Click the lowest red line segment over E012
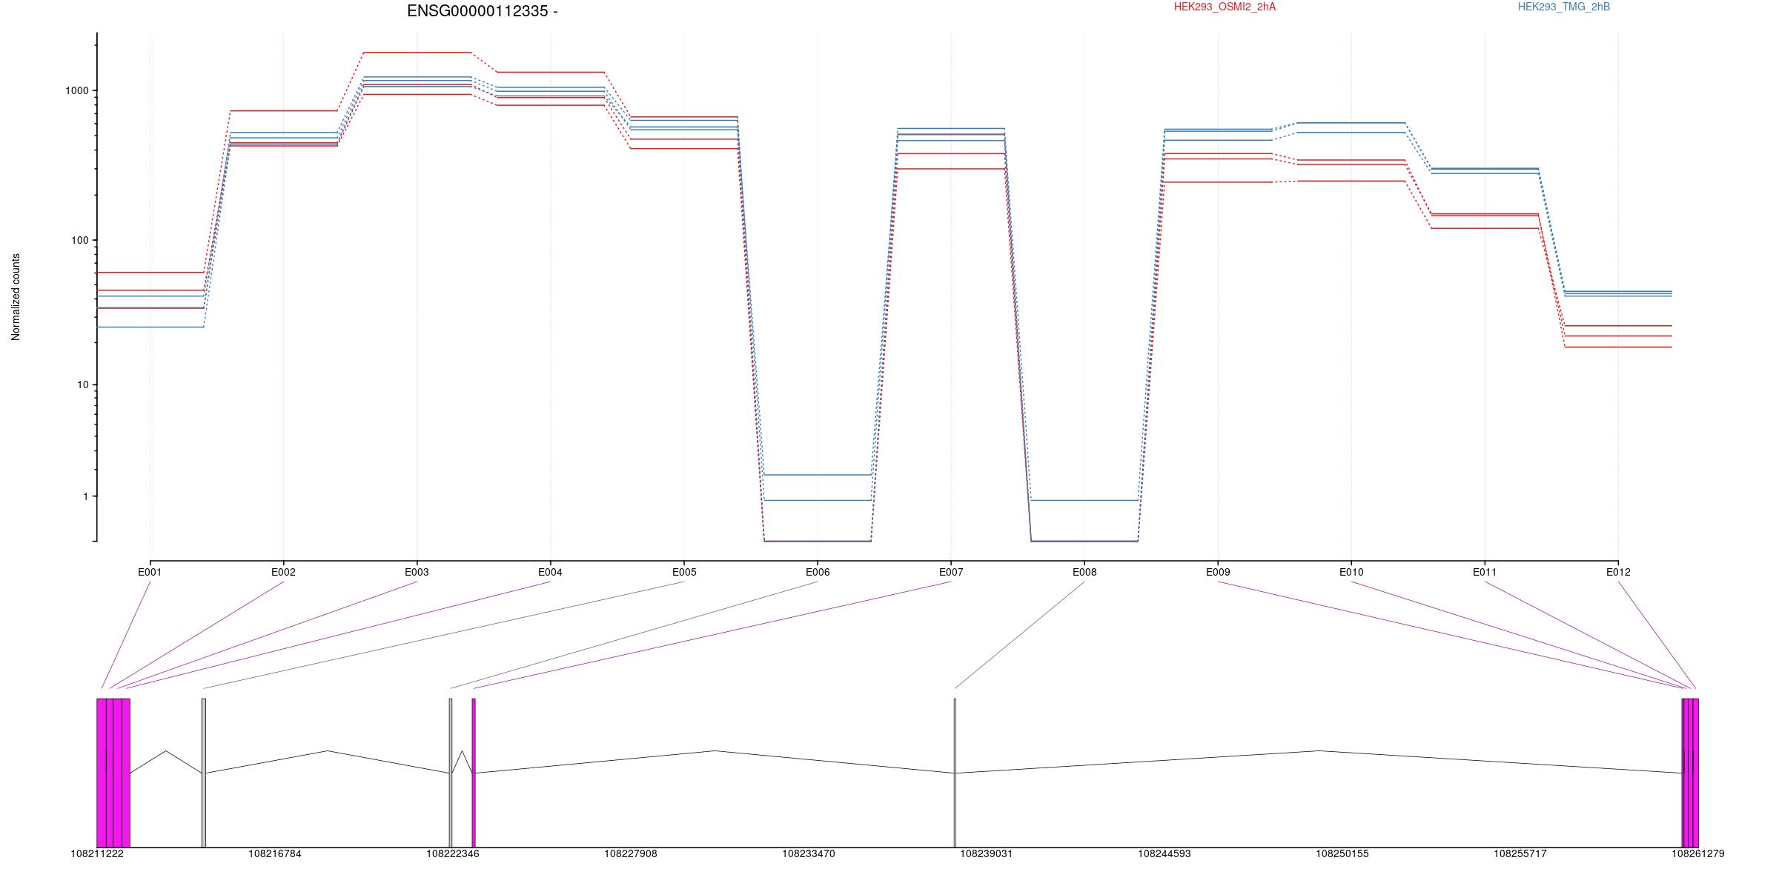This screenshot has height=889, width=1779. (1618, 347)
